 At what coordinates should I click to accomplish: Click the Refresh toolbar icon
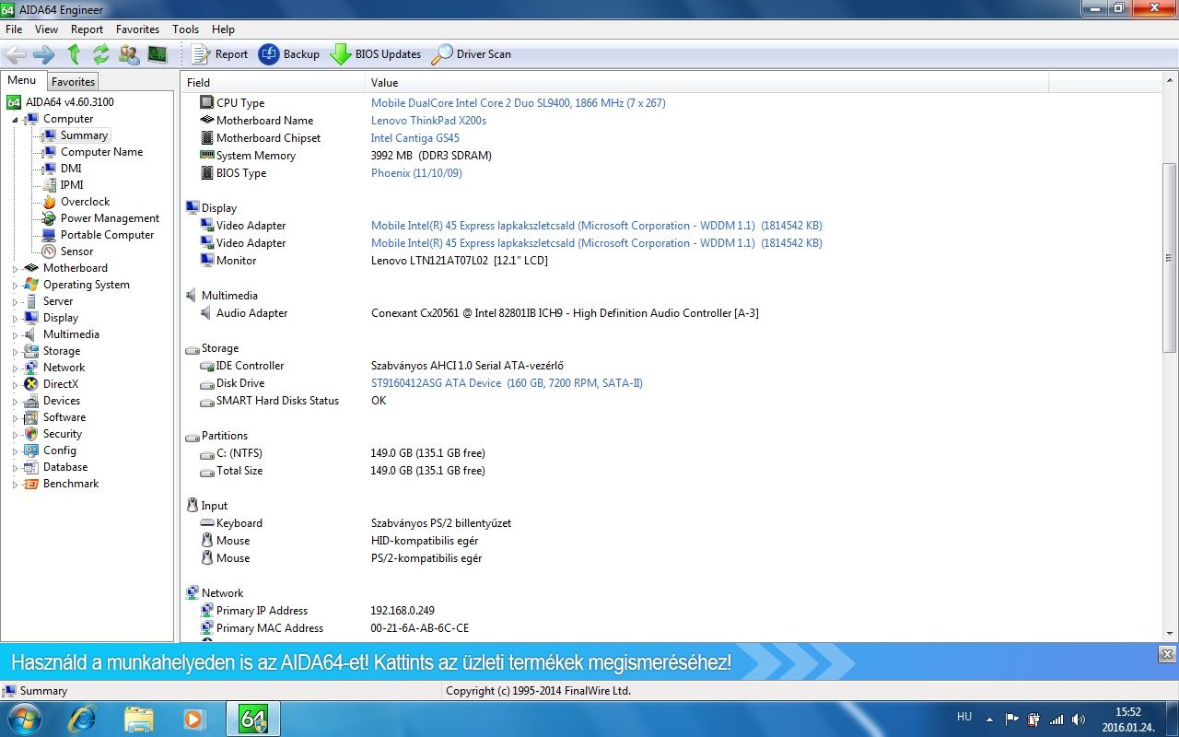pyautogui.click(x=101, y=54)
